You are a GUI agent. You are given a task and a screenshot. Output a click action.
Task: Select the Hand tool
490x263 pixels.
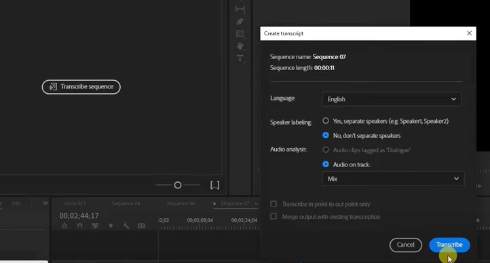click(240, 46)
